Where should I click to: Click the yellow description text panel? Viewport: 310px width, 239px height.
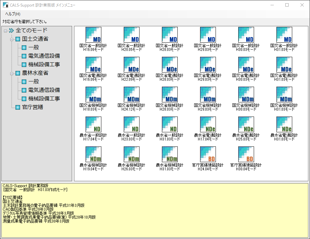[155, 210]
